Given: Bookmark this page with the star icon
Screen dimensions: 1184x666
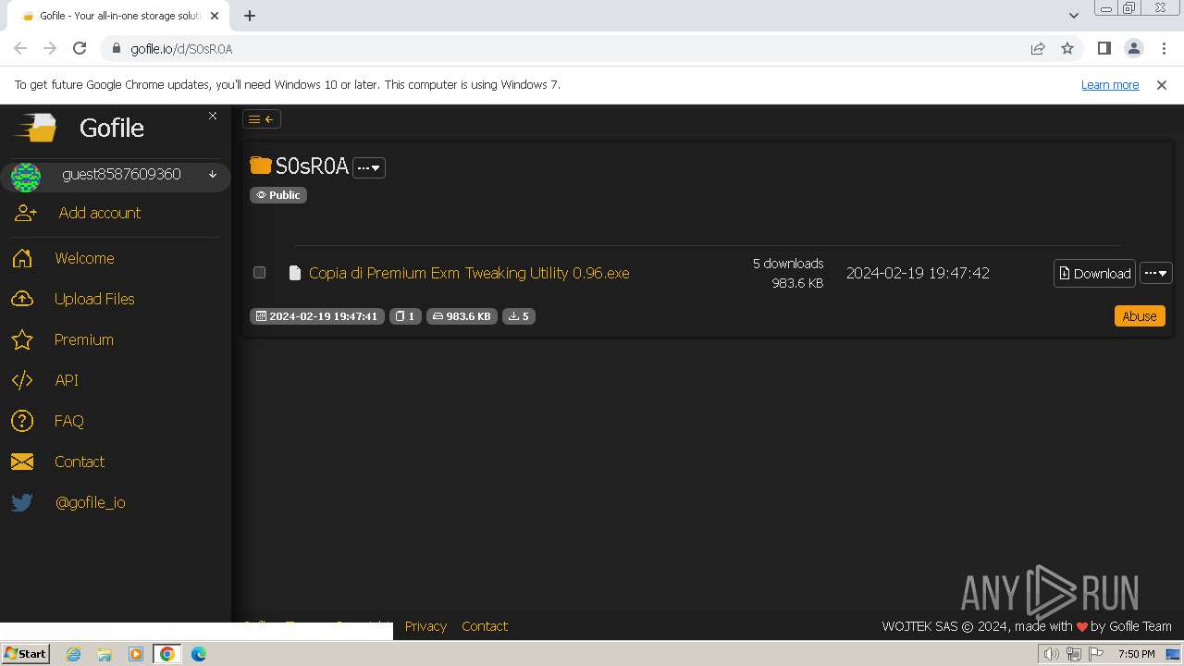Looking at the screenshot, I should tap(1067, 48).
